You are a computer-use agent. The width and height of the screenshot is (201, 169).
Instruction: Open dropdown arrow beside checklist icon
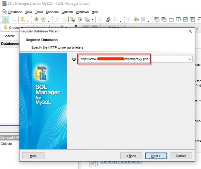(49, 21)
